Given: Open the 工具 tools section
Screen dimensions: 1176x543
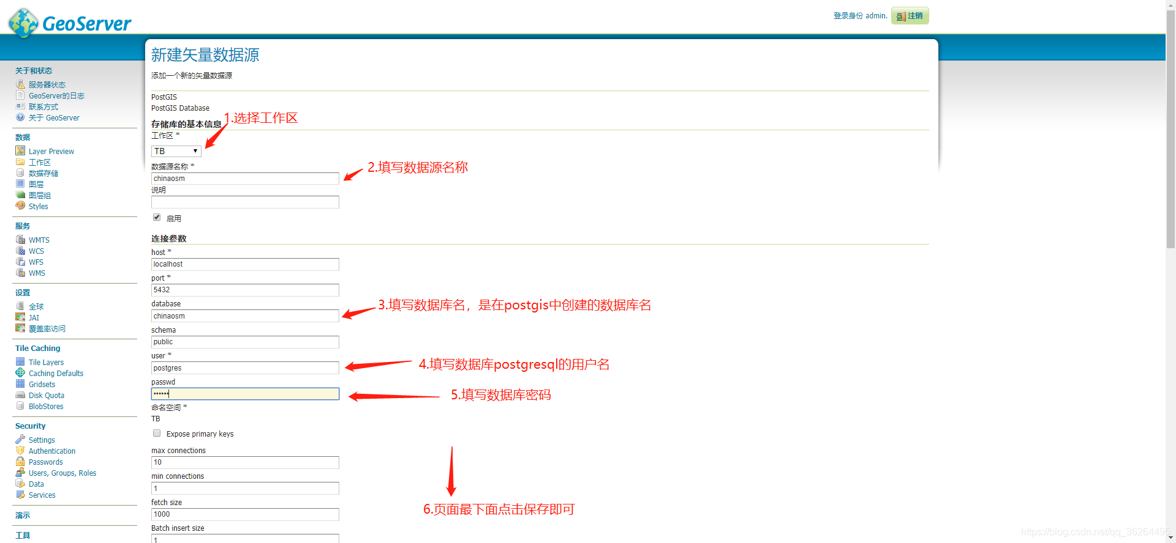Looking at the screenshot, I should tap(23, 536).
